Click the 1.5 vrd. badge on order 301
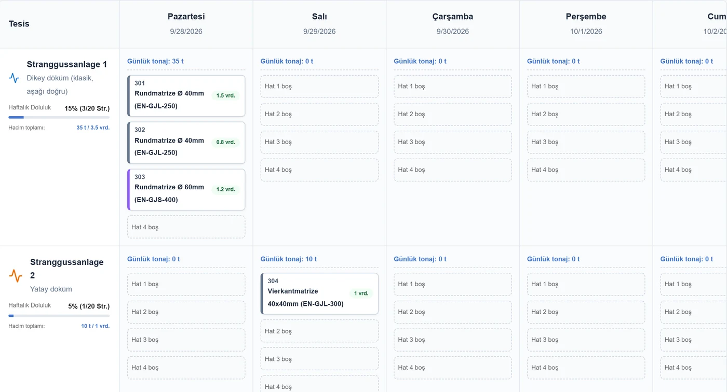The height and width of the screenshot is (392, 727). coord(225,95)
